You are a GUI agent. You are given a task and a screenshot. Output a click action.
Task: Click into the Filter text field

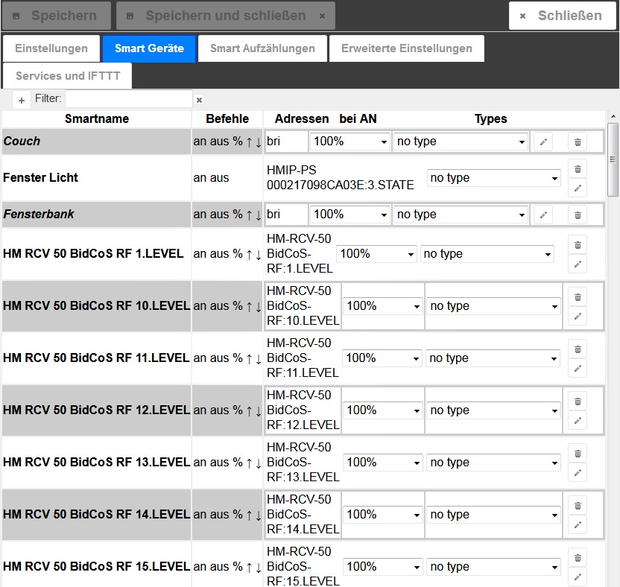(x=128, y=99)
